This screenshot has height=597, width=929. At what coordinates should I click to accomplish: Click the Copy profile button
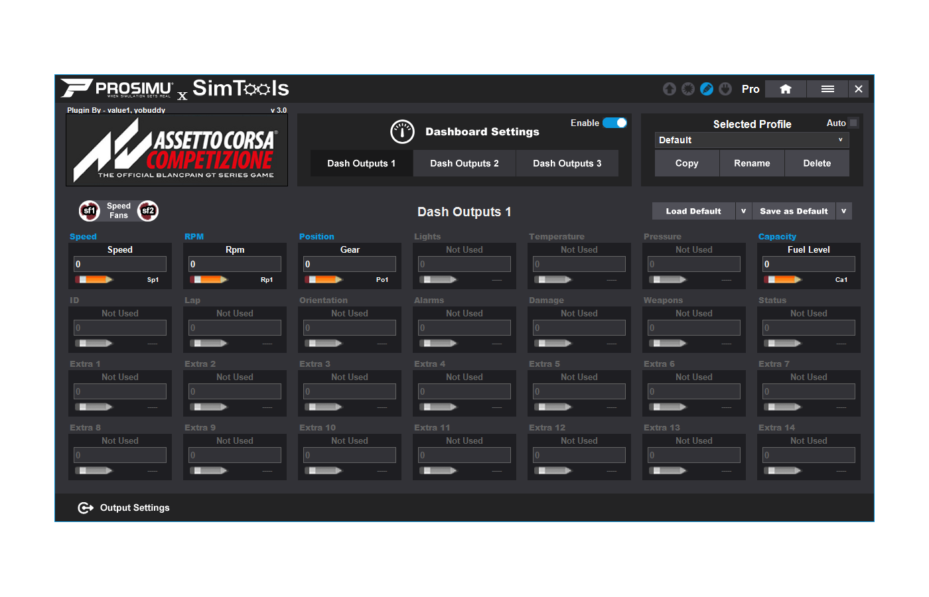[687, 163]
